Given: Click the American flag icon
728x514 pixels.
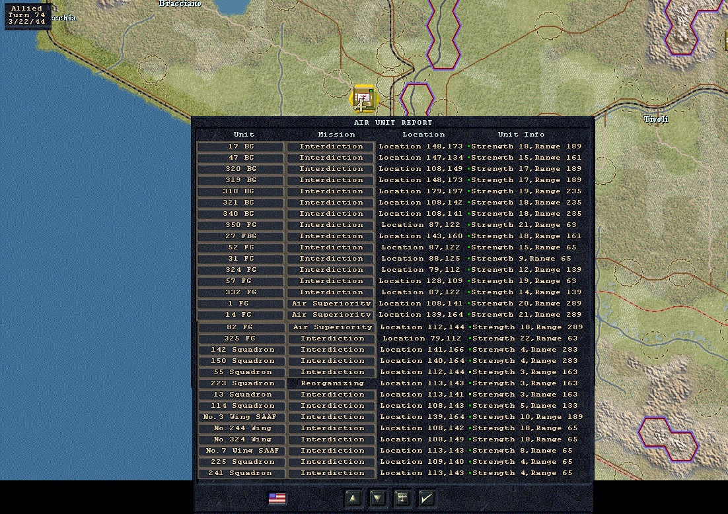Looking at the screenshot, I should 277,498.
